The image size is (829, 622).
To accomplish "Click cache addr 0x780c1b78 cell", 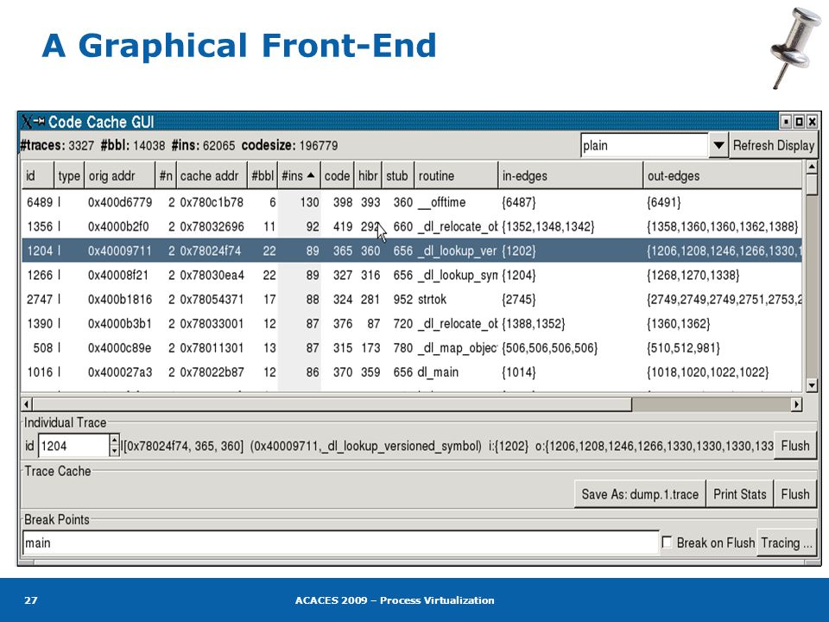I will 212,202.
